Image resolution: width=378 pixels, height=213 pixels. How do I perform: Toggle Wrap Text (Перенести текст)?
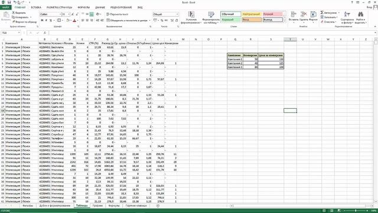(x=117, y=14)
